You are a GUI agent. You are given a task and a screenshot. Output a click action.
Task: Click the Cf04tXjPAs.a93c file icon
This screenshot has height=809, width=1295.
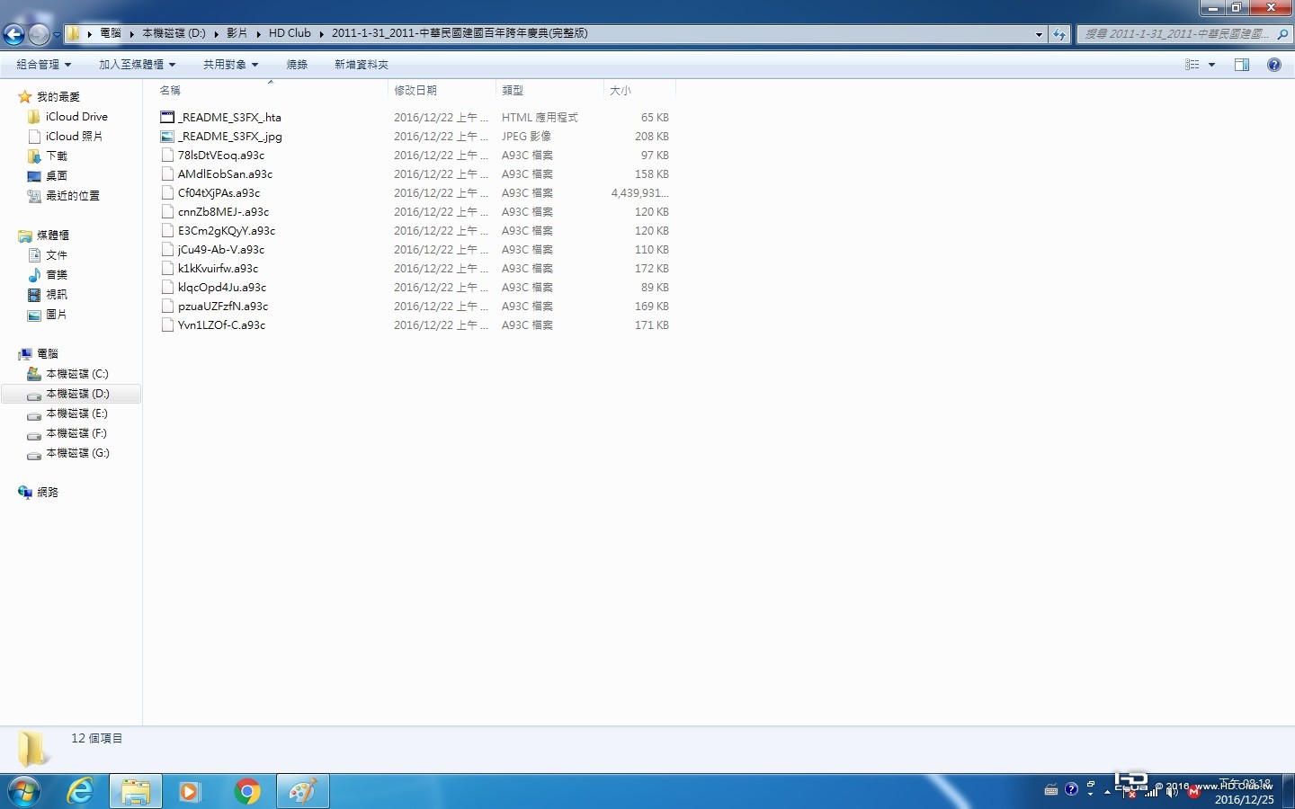(x=167, y=193)
